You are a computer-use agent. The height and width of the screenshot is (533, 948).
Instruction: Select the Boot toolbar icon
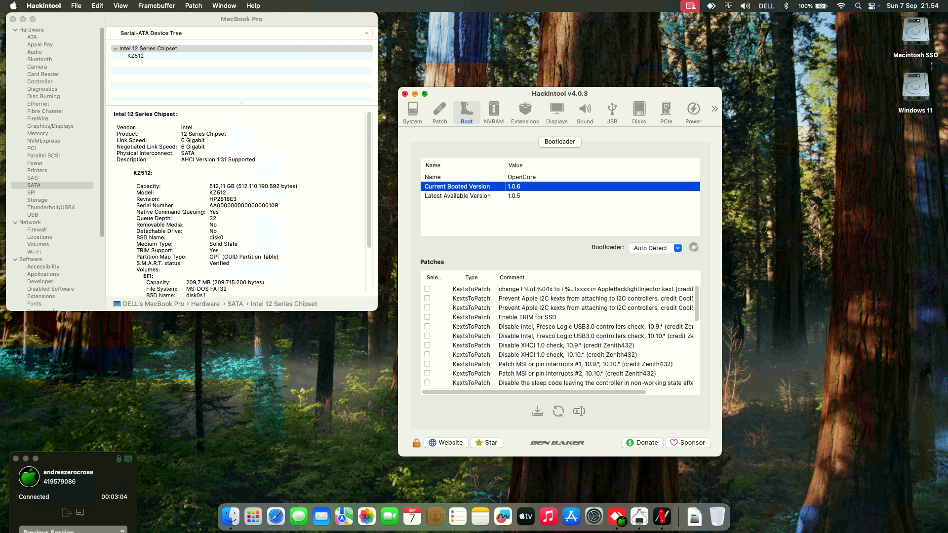tap(467, 113)
